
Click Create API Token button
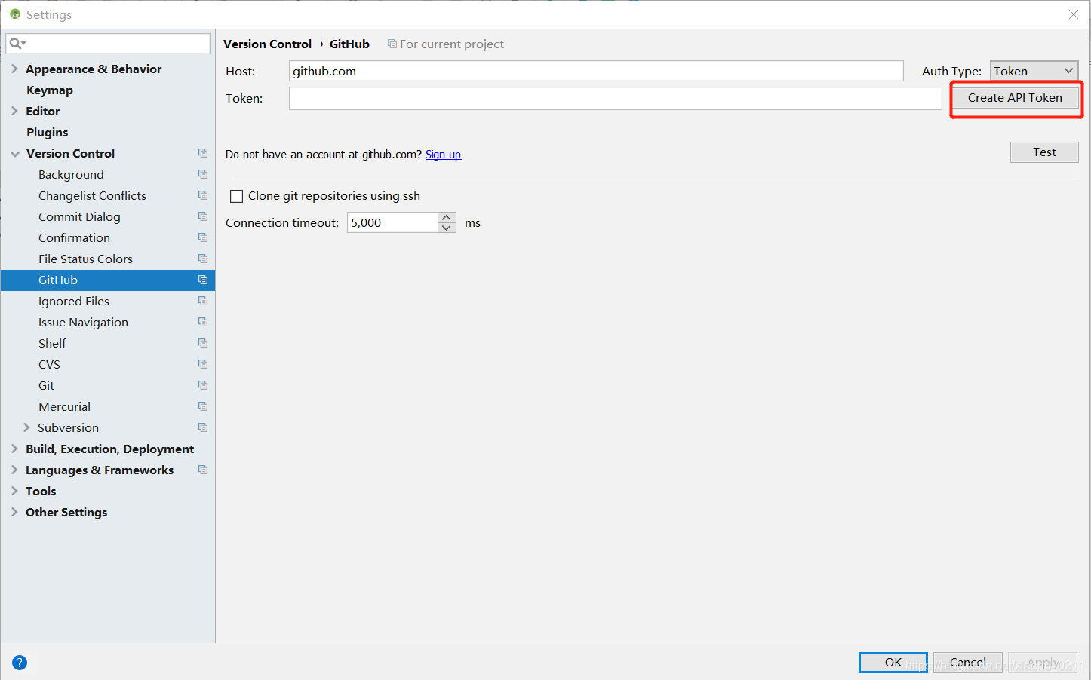[x=1015, y=98]
